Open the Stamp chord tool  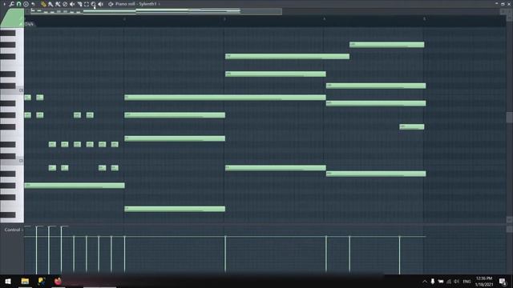coord(26,4)
